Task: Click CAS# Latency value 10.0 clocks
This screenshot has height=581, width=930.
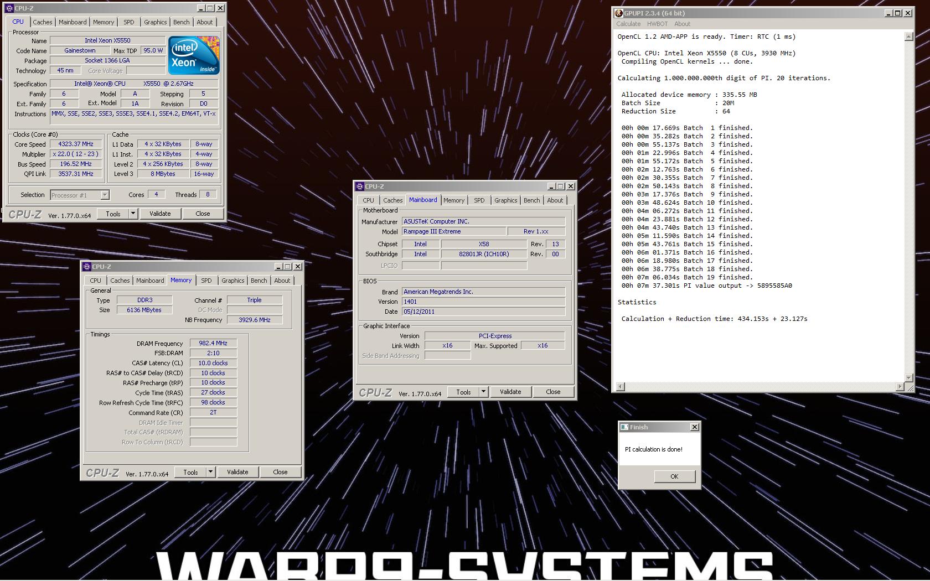Action: tap(213, 363)
